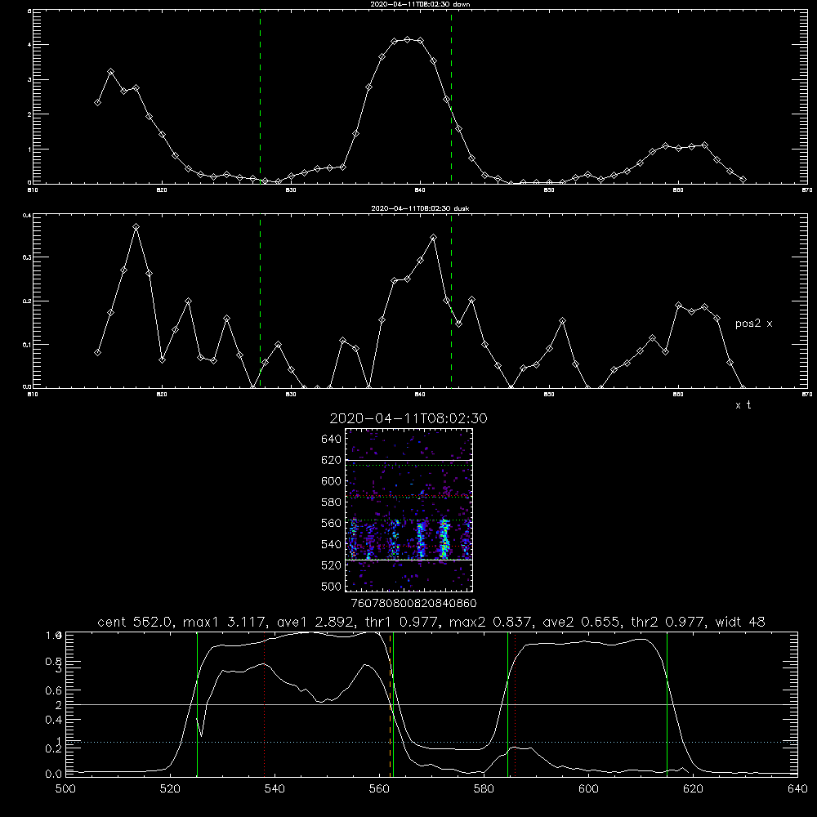Click heat map y-axis label 520
This screenshot has width=817, height=817.
(x=332, y=565)
